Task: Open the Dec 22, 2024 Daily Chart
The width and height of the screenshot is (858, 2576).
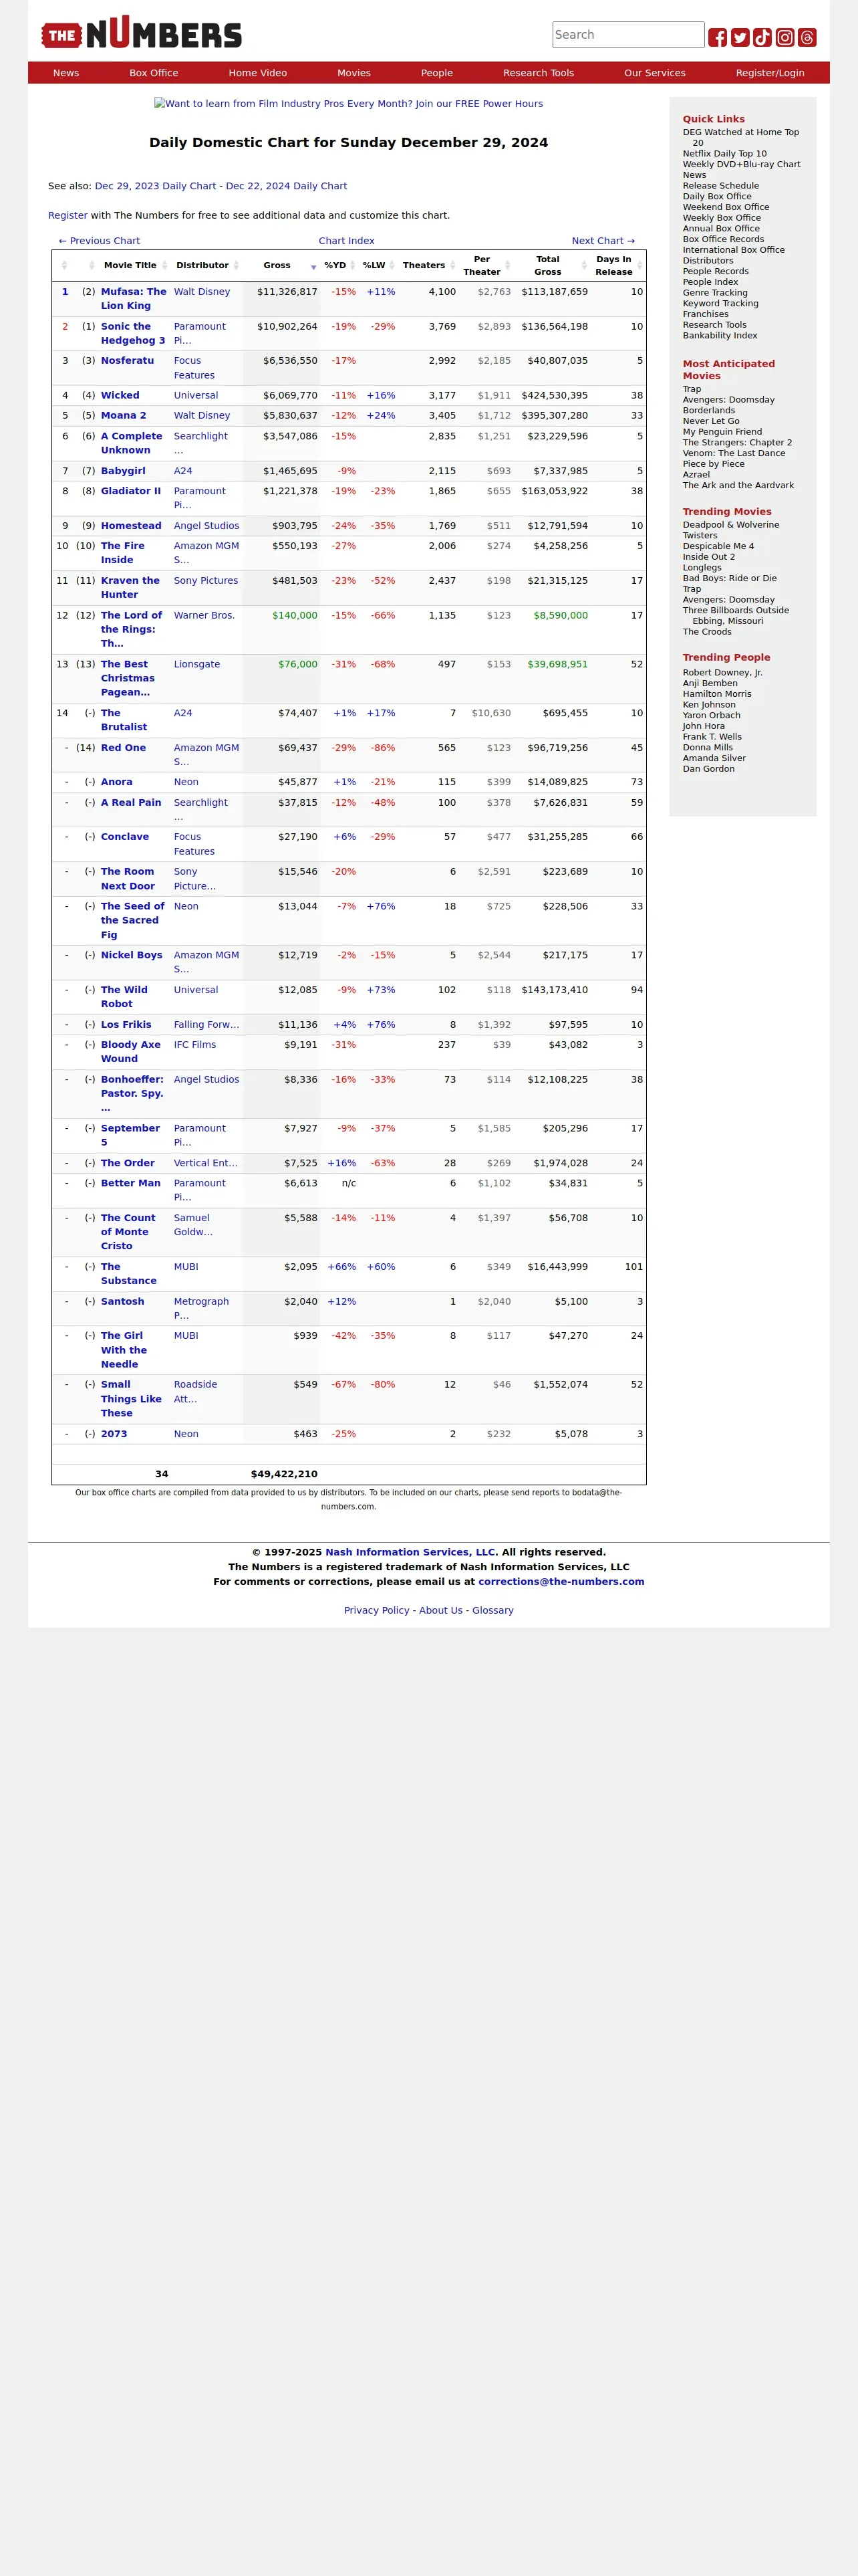Action: click(287, 186)
